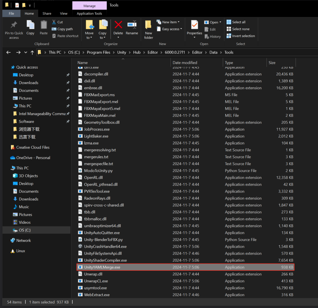Image resolution: width=318 pixels, height=308 pixels.
Task: Click the Rename icon in ribbon
Action: tap(132, 25)
